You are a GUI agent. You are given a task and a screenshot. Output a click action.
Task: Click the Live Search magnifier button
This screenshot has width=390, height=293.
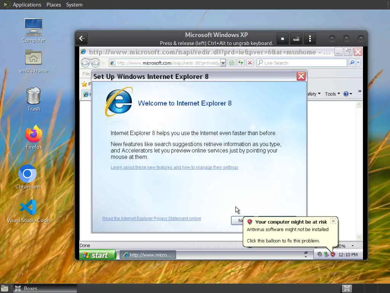coord(352,63)
